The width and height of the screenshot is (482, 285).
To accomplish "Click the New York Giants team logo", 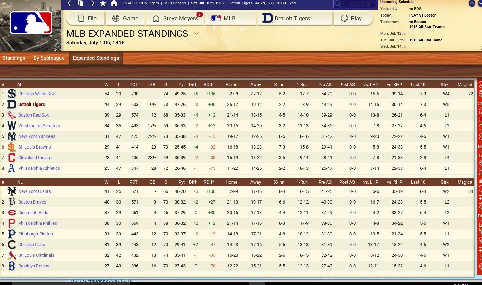I will point(12,191).
